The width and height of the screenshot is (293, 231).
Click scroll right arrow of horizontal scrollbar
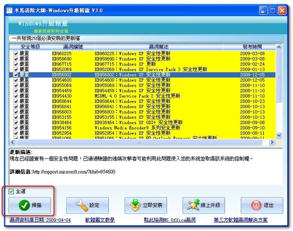(272, 142)
